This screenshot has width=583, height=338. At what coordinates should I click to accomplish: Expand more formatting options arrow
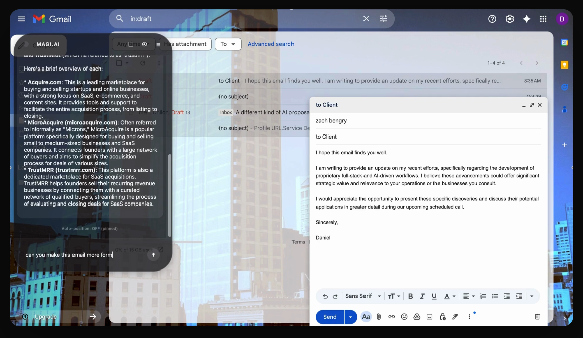(532, 296)
